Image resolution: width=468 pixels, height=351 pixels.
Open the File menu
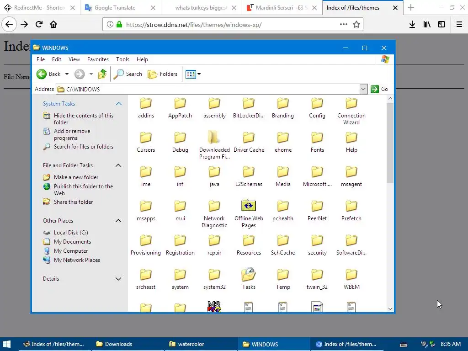click(41, 59)
